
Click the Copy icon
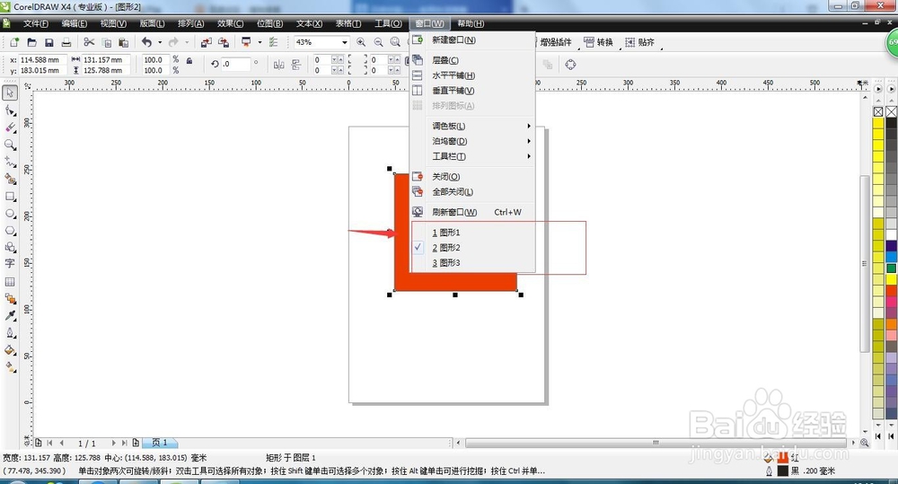(107, 42)
